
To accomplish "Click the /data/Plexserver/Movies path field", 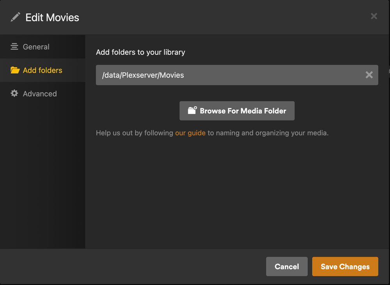I will pyautogui.click(x=195, y=75).
